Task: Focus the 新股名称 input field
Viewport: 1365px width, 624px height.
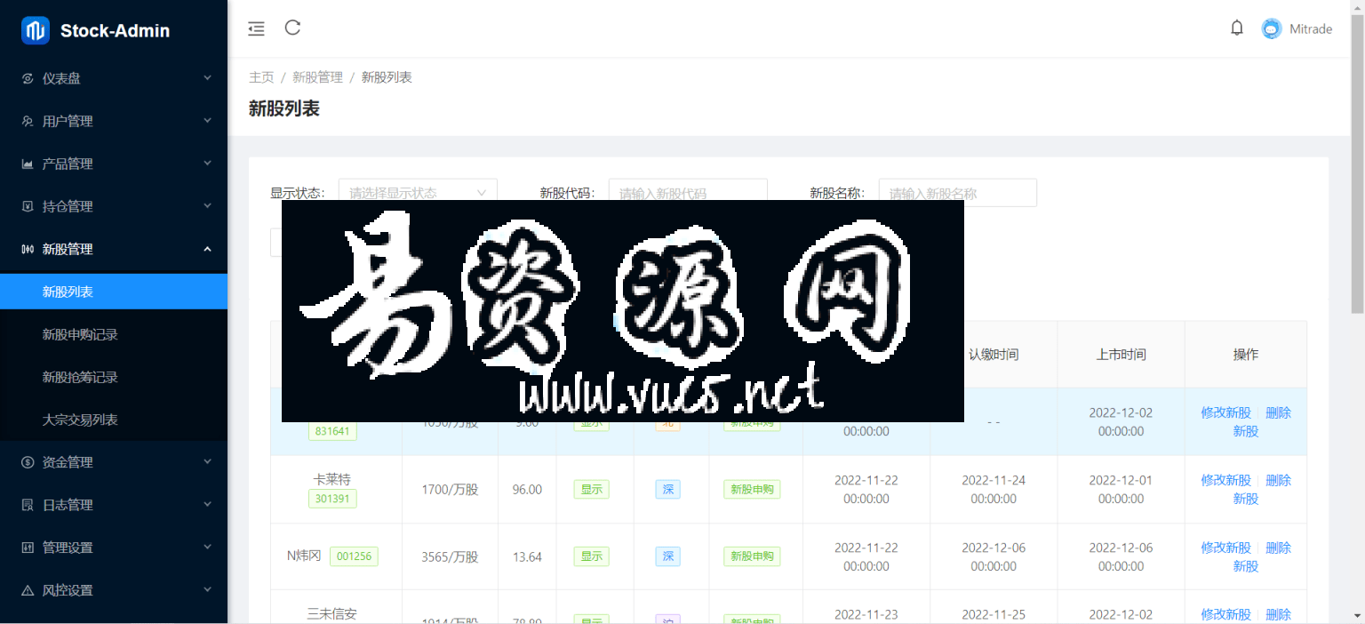Action: 958,192
